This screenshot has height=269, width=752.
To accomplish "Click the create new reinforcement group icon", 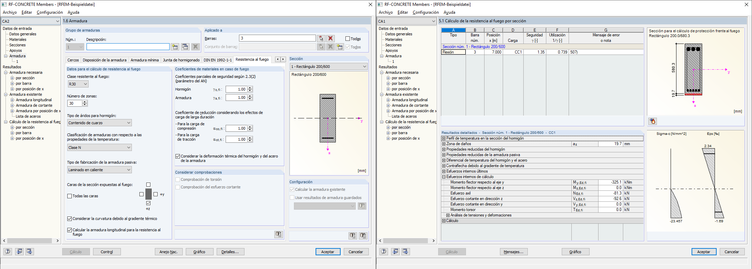I will click(x=175, y=47).
